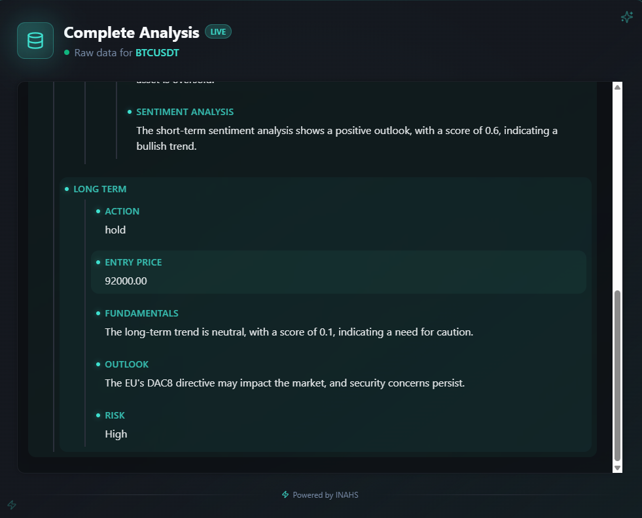Click the scrollbar thumb on the right
The height and width of the screenshot is (518, 642).
(x=616, y=373)
